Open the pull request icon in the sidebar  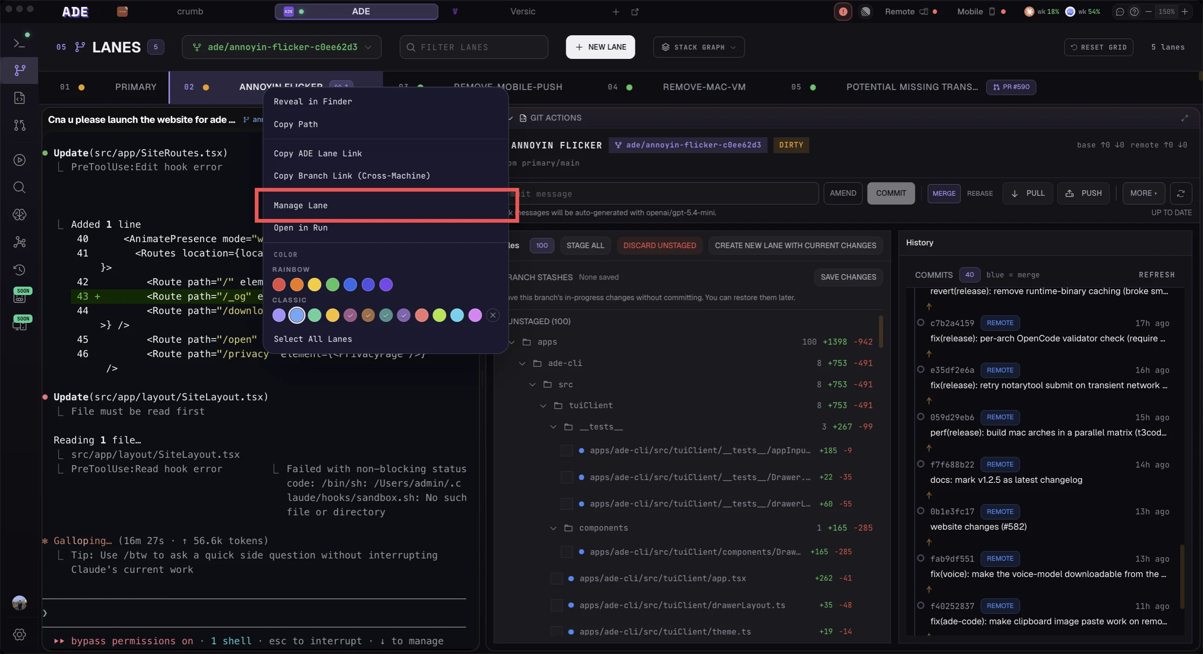pos(19,125)
